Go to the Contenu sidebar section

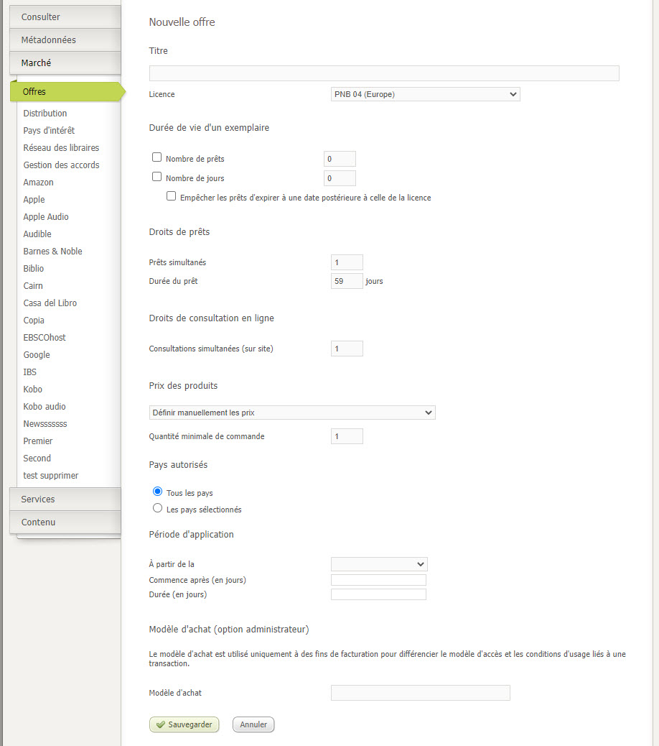(x=65, y=522)
